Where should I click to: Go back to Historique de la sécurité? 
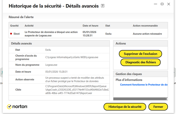125,107
